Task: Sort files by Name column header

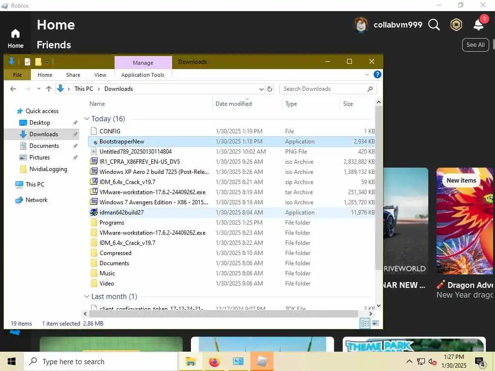Action: (150, 104)
